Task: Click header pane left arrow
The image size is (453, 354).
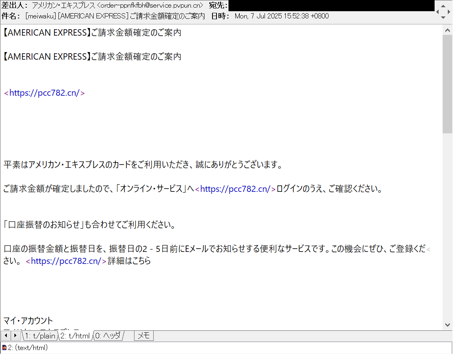Action: coord(437,12)
